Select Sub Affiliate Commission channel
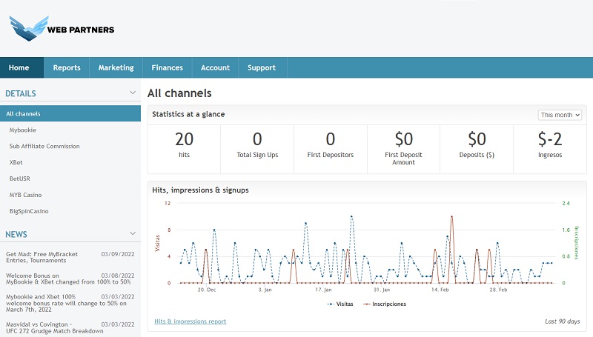Image resolution: width=593 pixels, height=337 pixels. [x=44, y=146]
